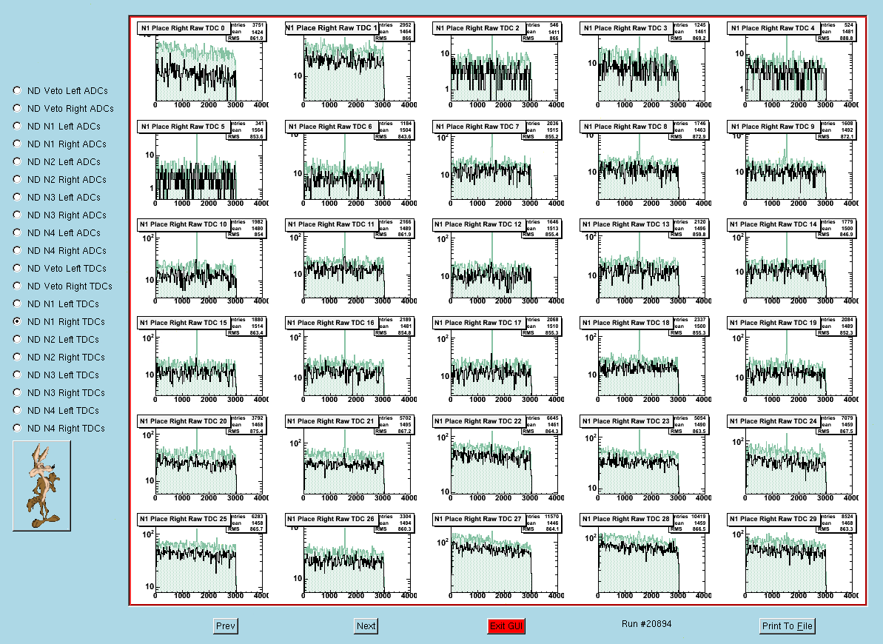Click N1 Place Right Raw TDC 12 histogram
Screen dimensions: 883x644
coord(498,262)
